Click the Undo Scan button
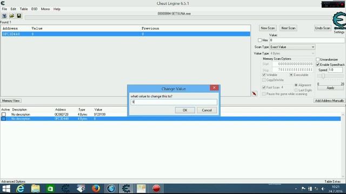The width and height of the screenshot is (346, 194). (323, 28)
